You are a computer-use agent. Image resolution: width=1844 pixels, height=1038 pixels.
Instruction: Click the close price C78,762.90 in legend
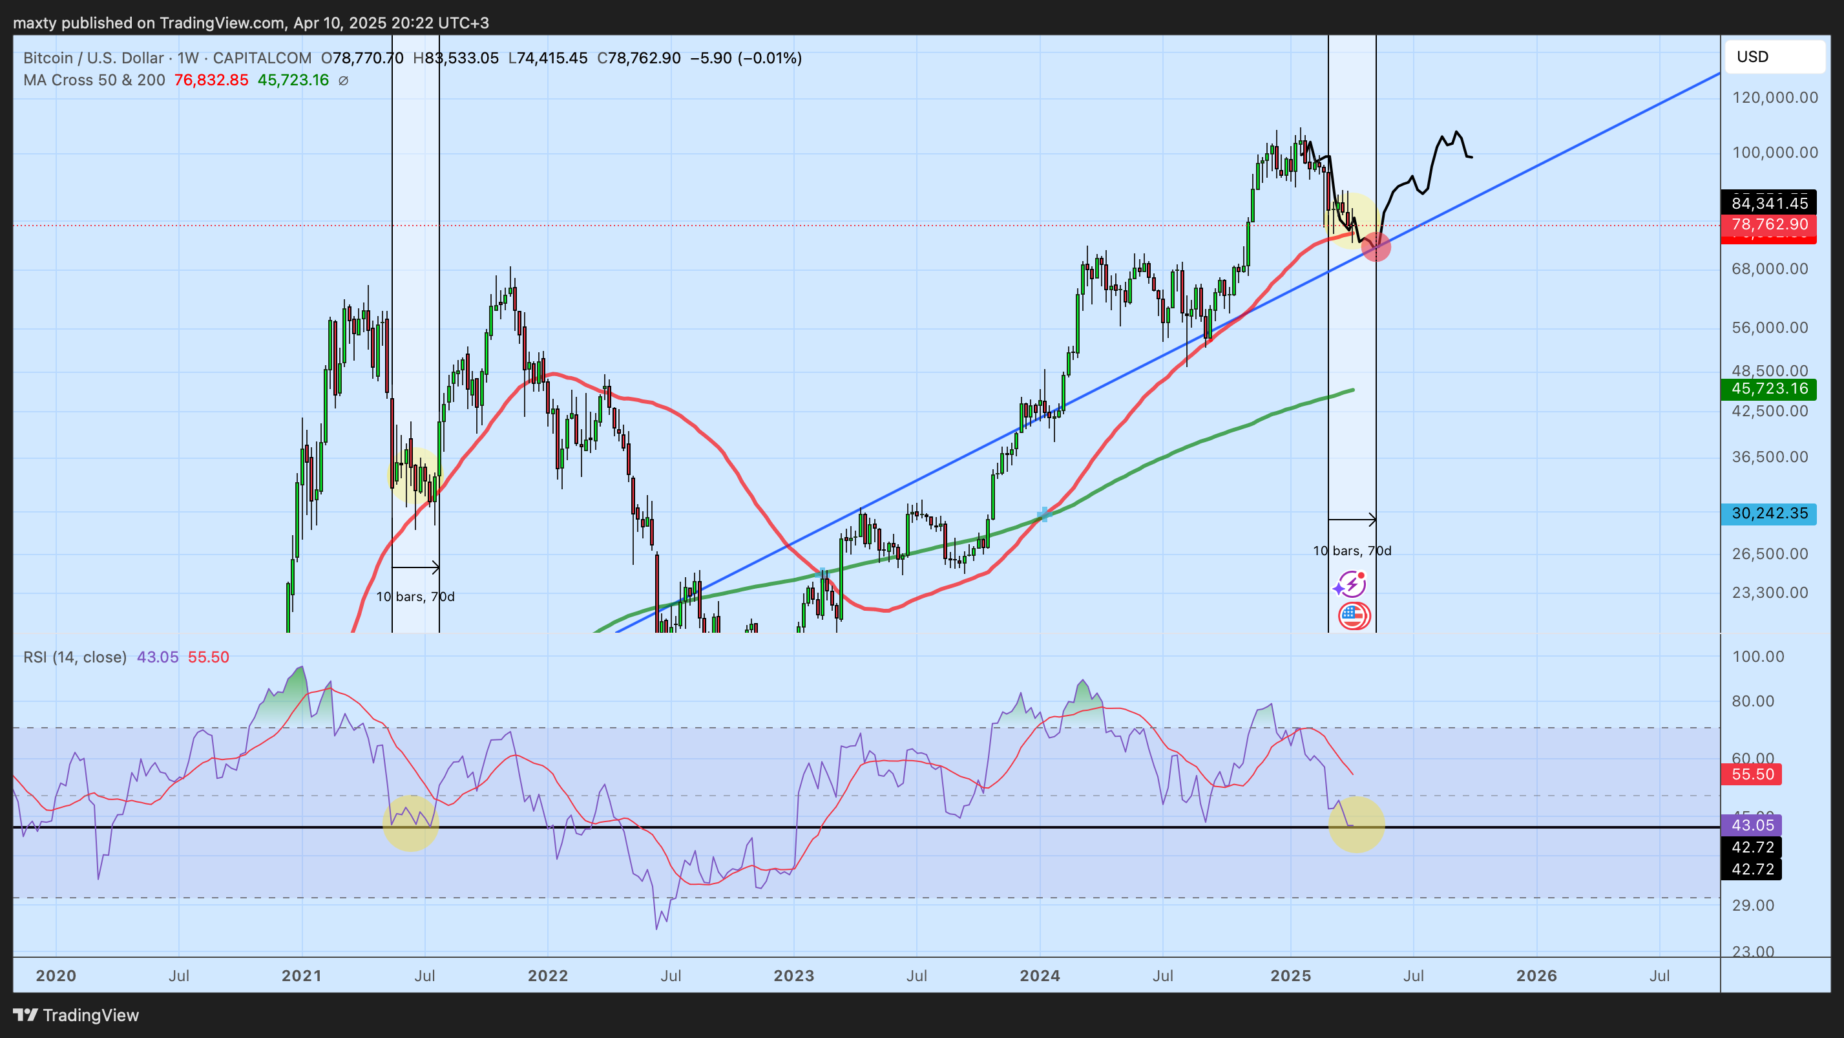639,58
